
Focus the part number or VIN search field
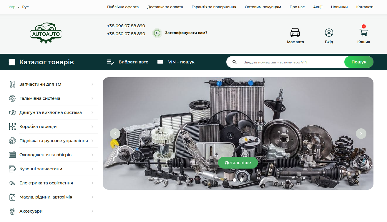coord(291,62)
